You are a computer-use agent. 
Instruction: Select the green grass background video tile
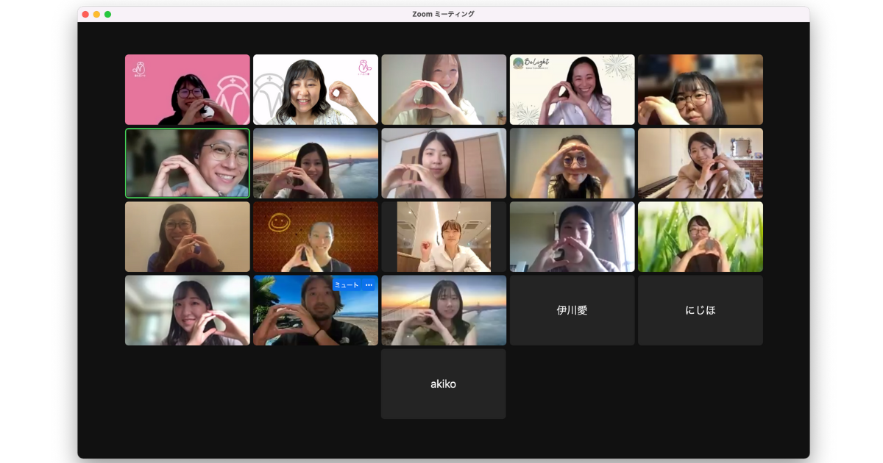700,237
